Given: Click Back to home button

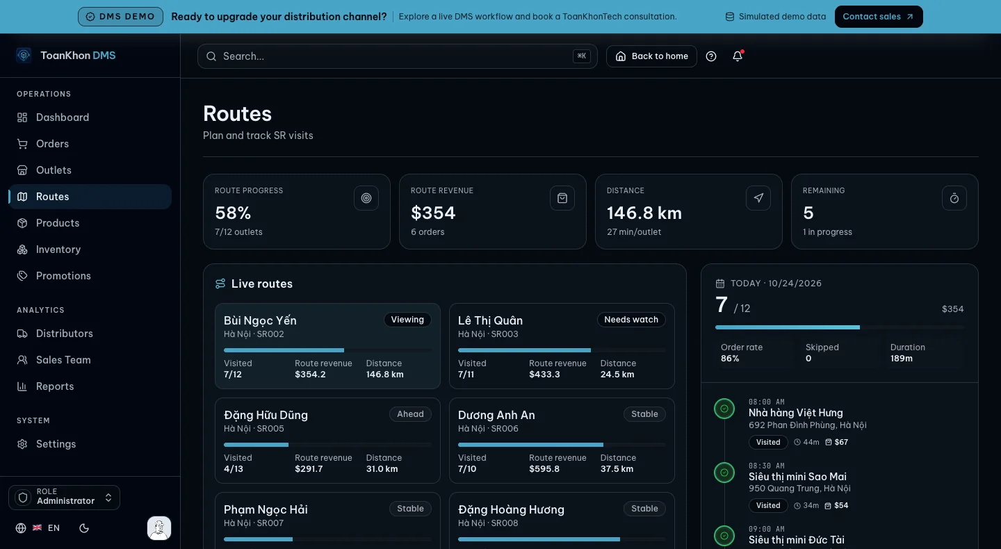Looking at the screenshot, I should (x=651, y=56).
